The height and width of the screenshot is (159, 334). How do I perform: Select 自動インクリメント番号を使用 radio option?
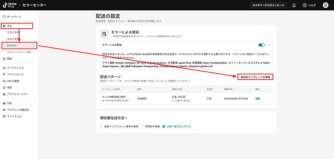[101, 127]
